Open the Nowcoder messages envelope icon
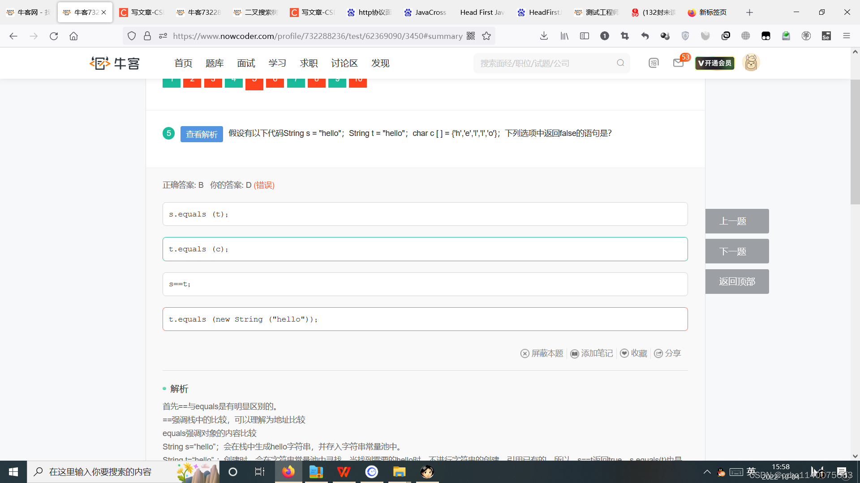This screenshot has width=860, height=483. click(678, 63)
